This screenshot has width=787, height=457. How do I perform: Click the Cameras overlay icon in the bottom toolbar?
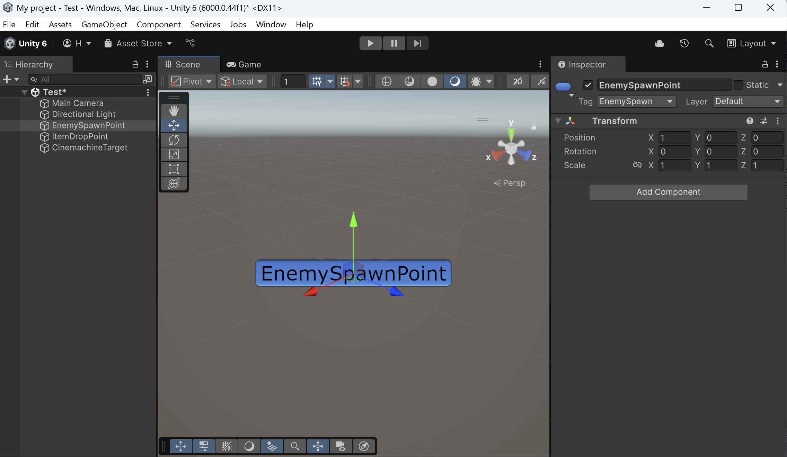click(x=340, y=446)
